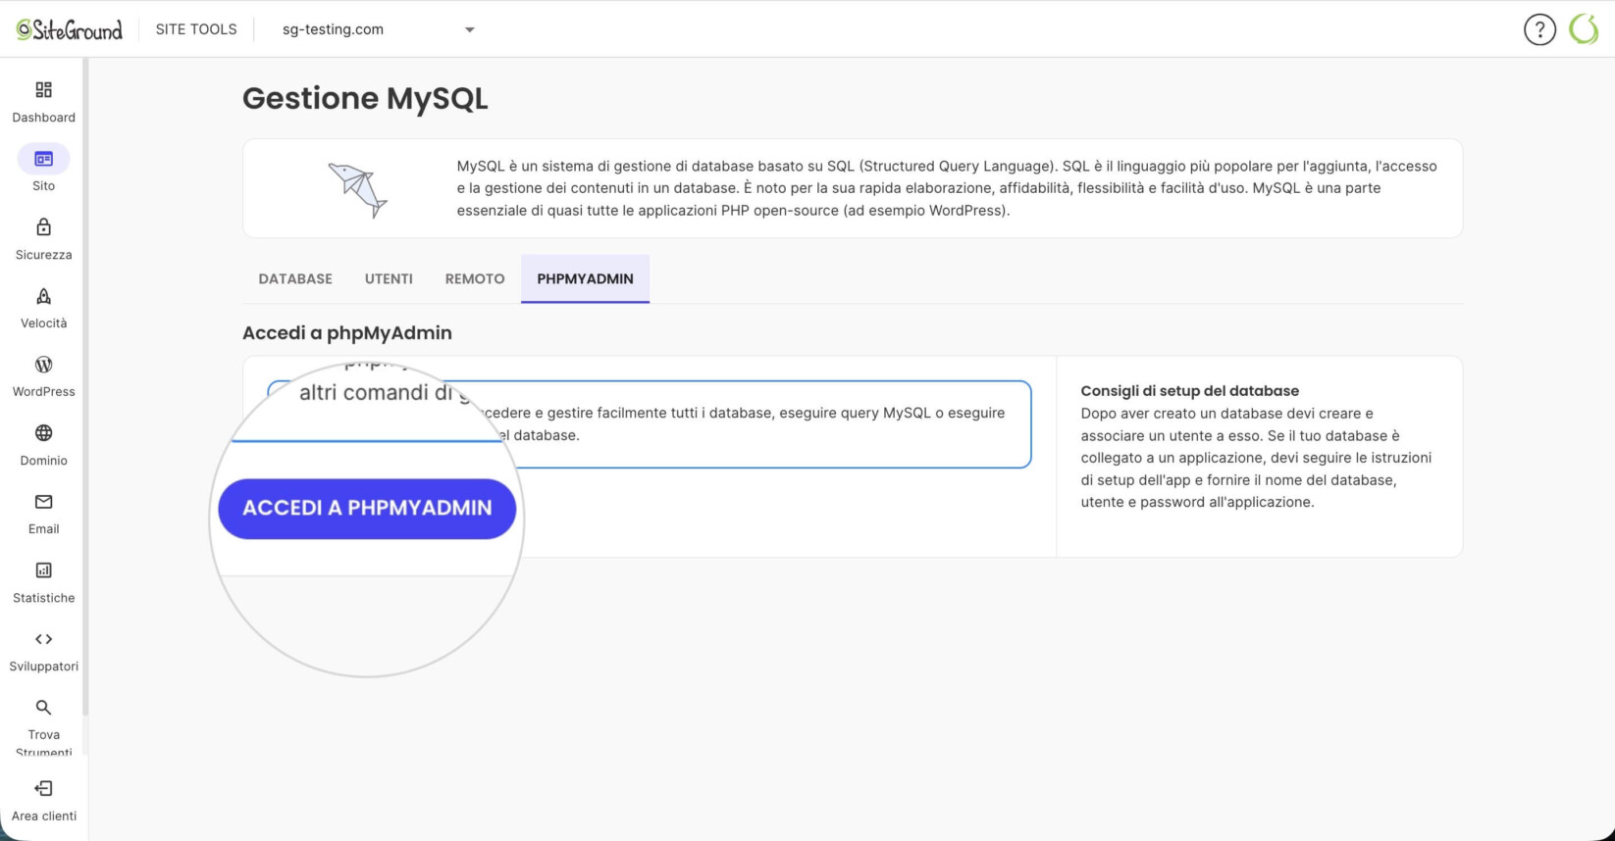Open the Dominio globe icon
1615x841 pixels.
[43, 433]
